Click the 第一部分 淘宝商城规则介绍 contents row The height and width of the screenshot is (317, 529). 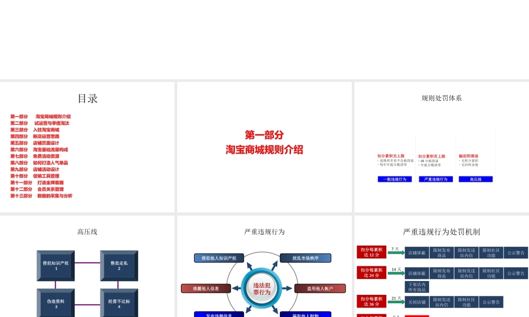41,117
